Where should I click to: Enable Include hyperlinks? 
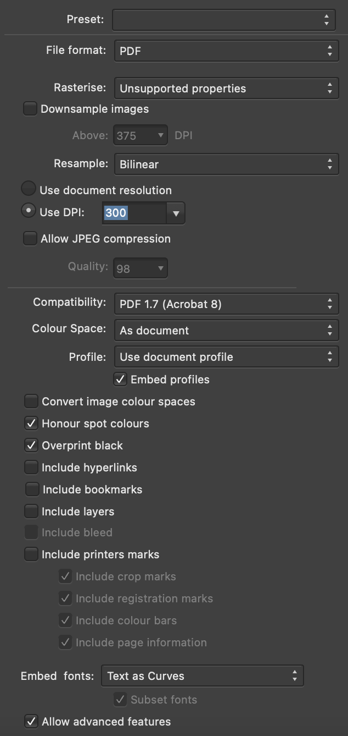click(31, 467)
